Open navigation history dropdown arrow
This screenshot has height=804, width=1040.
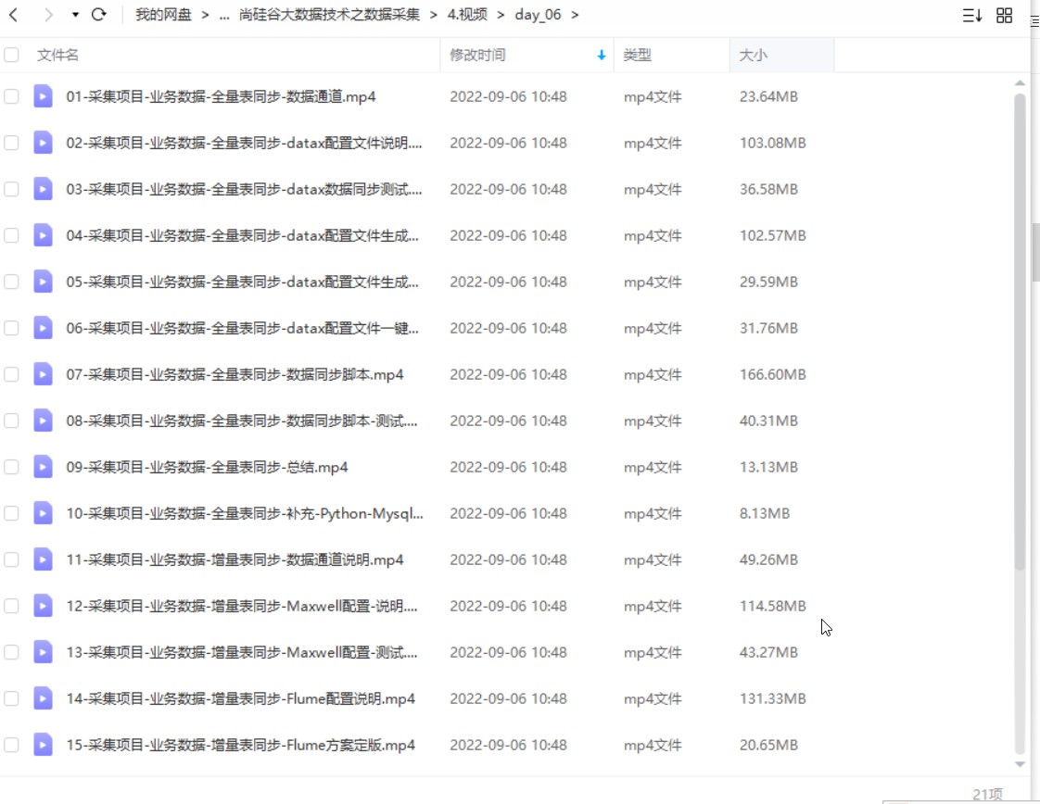point(75,15)
